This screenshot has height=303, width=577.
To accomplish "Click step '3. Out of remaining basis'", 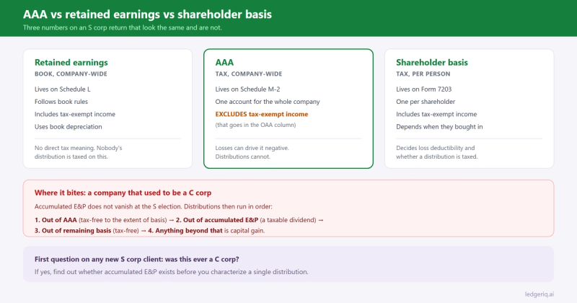I will point(73,230).
